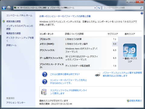Click the address bar refresh button
The image size is (145, 109).
coord(99,8)
